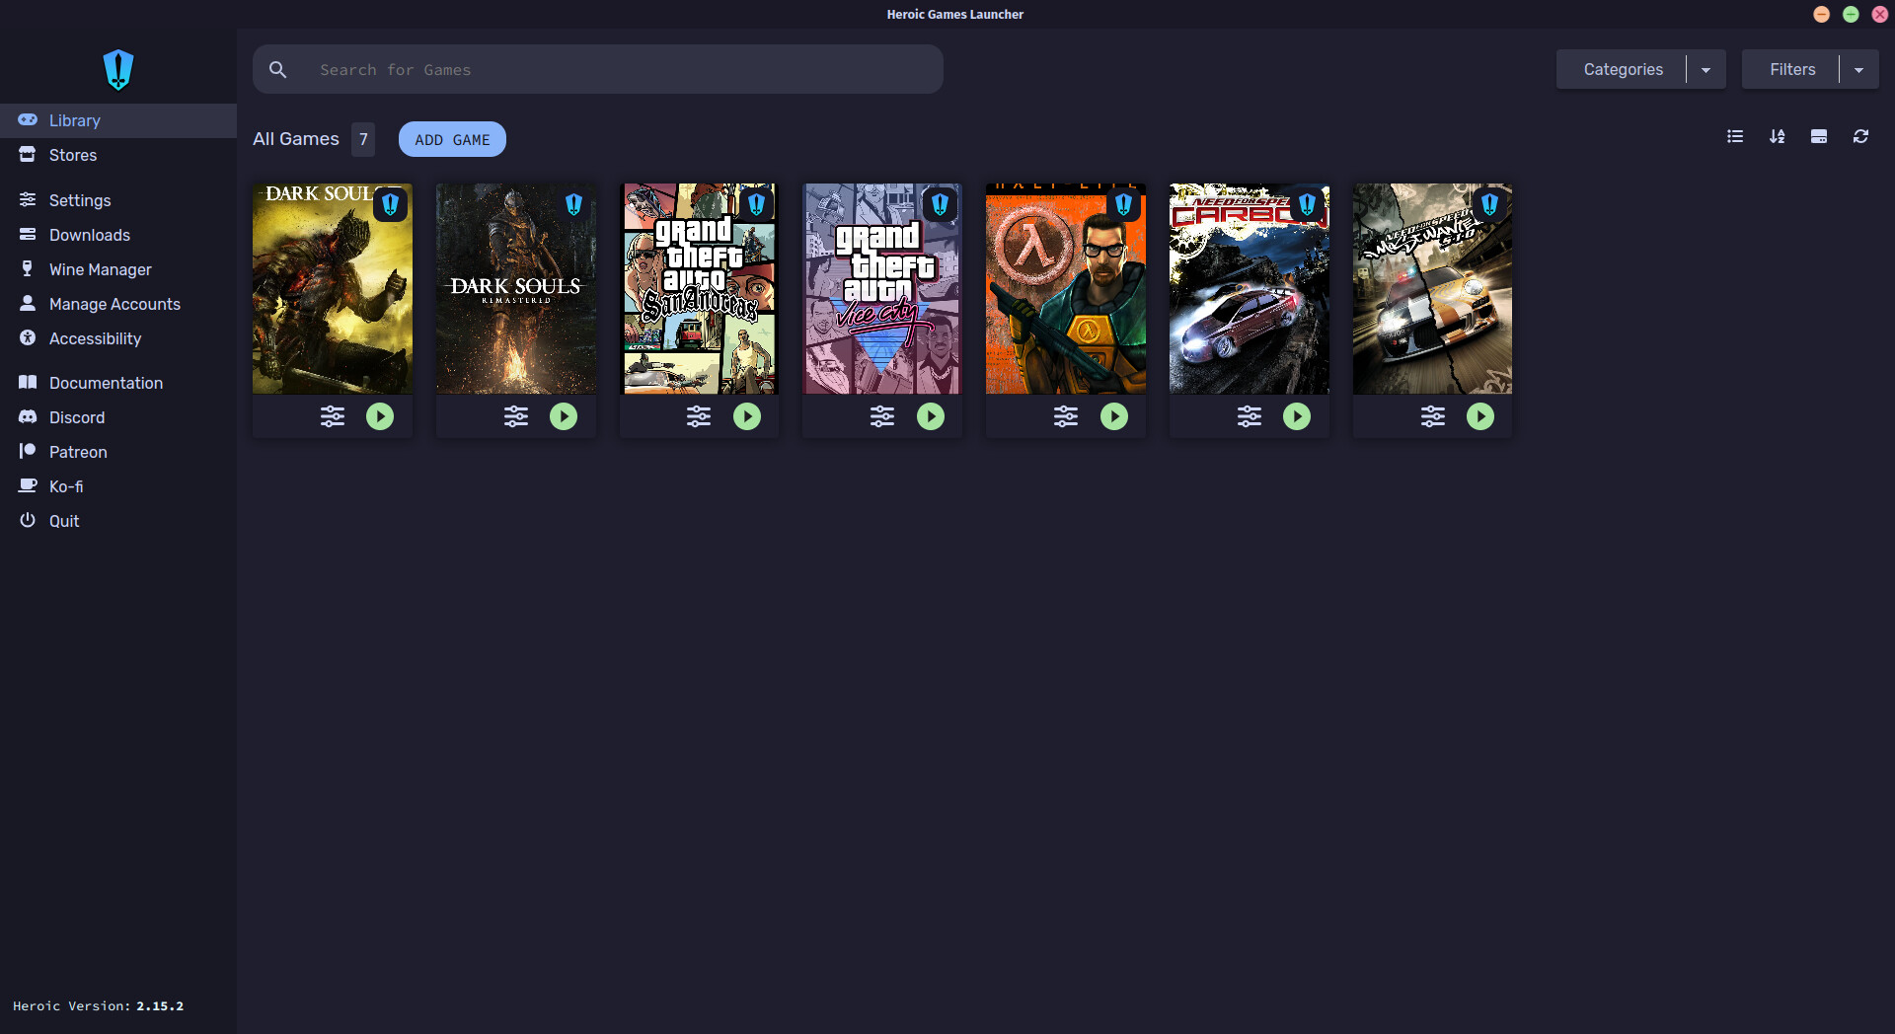
Task: Click the game count badge 7
Action: 363,139
